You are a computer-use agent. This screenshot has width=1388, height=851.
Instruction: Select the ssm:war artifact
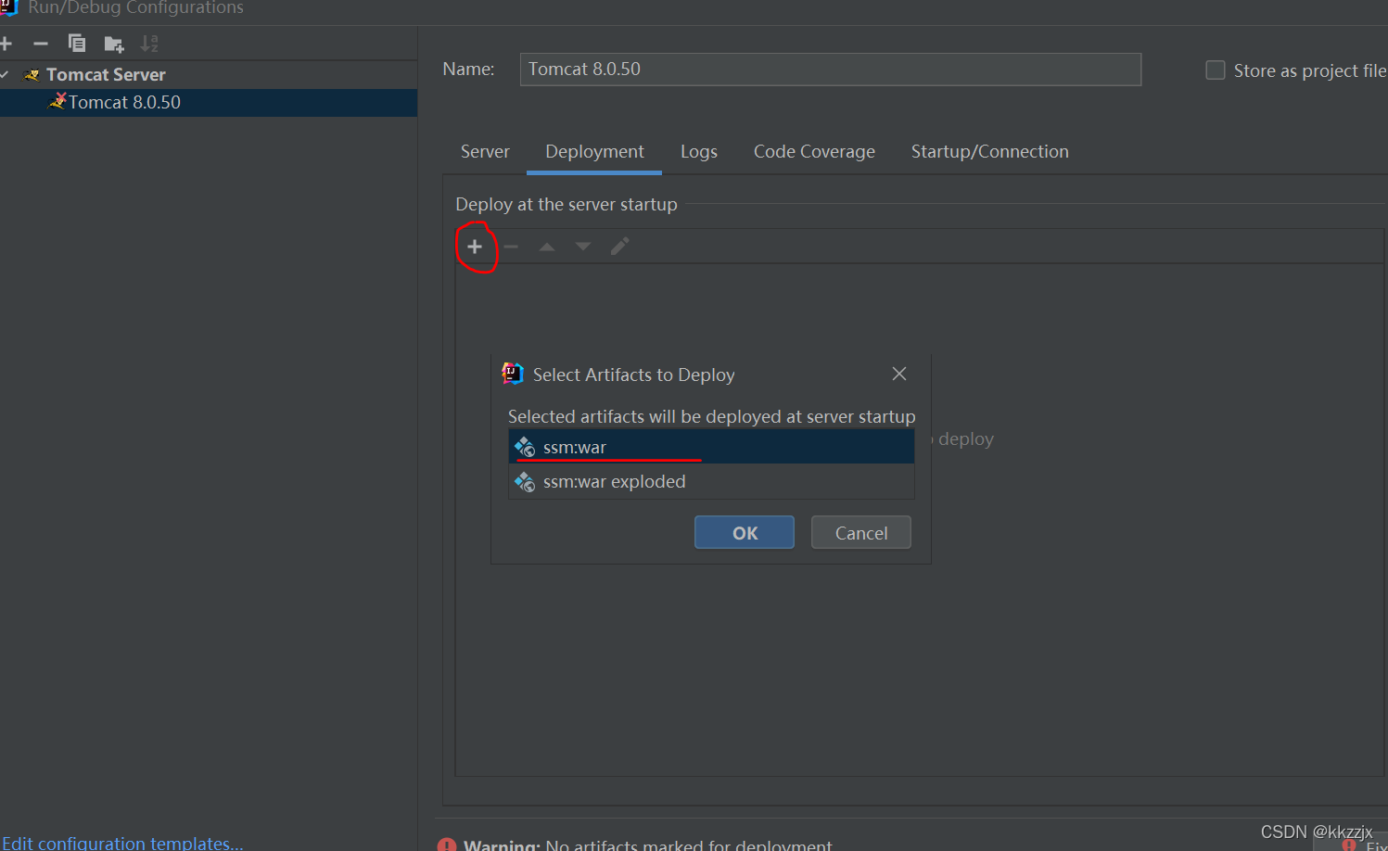(x=711, y=447)
